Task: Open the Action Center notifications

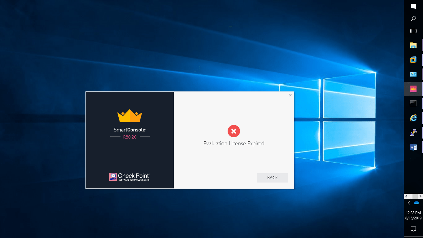Action: (413, 229)
